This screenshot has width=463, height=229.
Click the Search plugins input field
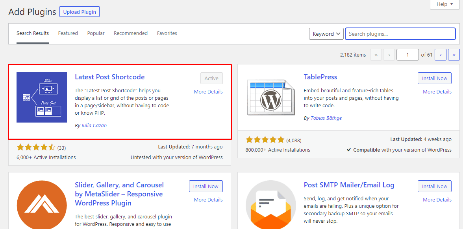coord(400,34)
